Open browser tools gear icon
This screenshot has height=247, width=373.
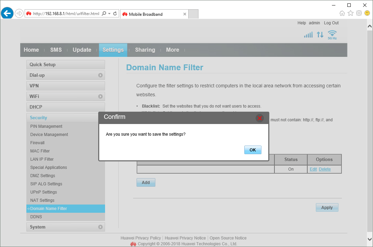pos(359,13)
